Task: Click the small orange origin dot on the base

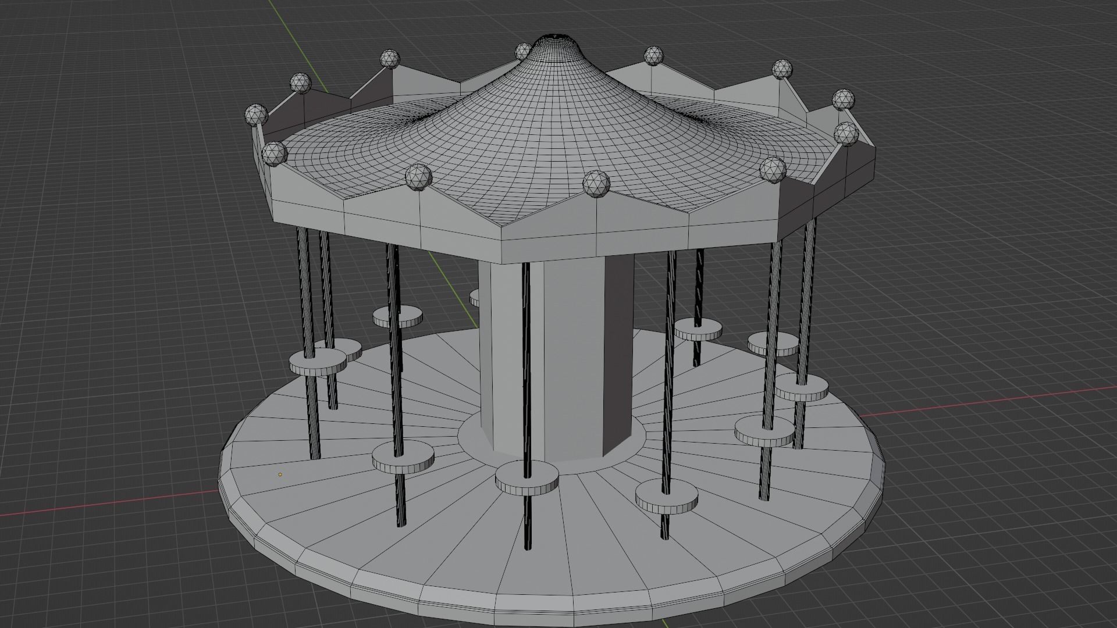Action: [x=280, y=474]
